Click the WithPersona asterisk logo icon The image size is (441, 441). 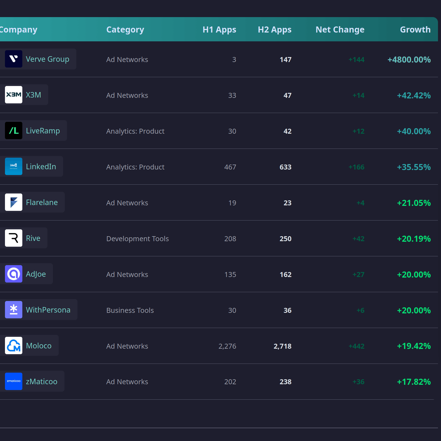[x=13, y=310]
